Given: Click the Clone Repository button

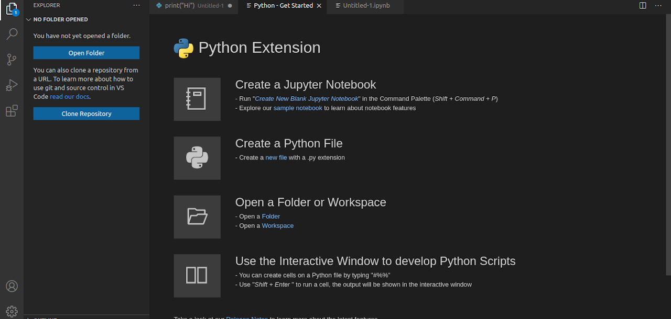Looking at the screenshot, I should point(86,113).
